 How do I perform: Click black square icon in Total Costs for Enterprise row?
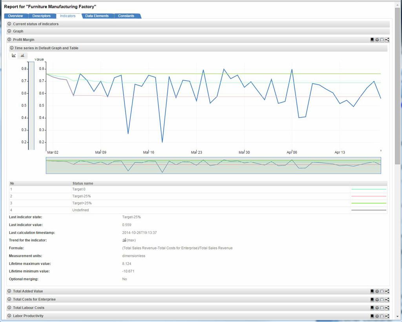(x=372, y=299)
